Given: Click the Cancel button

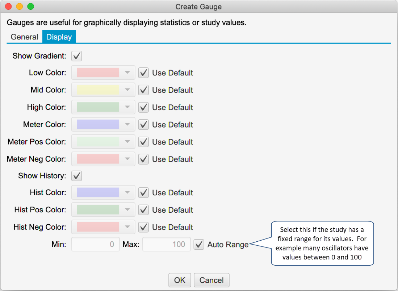Looking at the screenshot, I should pos(211,280).
